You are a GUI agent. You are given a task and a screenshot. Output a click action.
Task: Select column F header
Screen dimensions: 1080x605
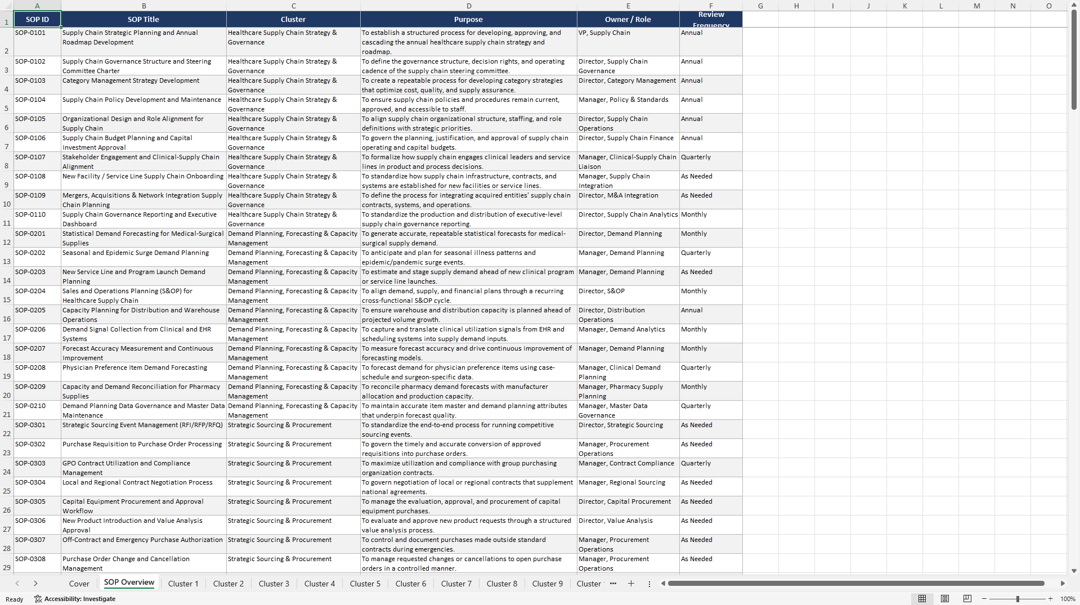point(711,6)
